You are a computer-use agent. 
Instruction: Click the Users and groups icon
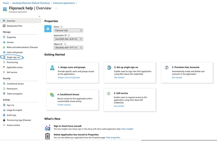(x=4, y=52)
